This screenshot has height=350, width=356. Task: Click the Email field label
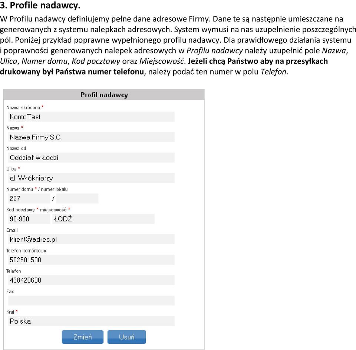12,230
